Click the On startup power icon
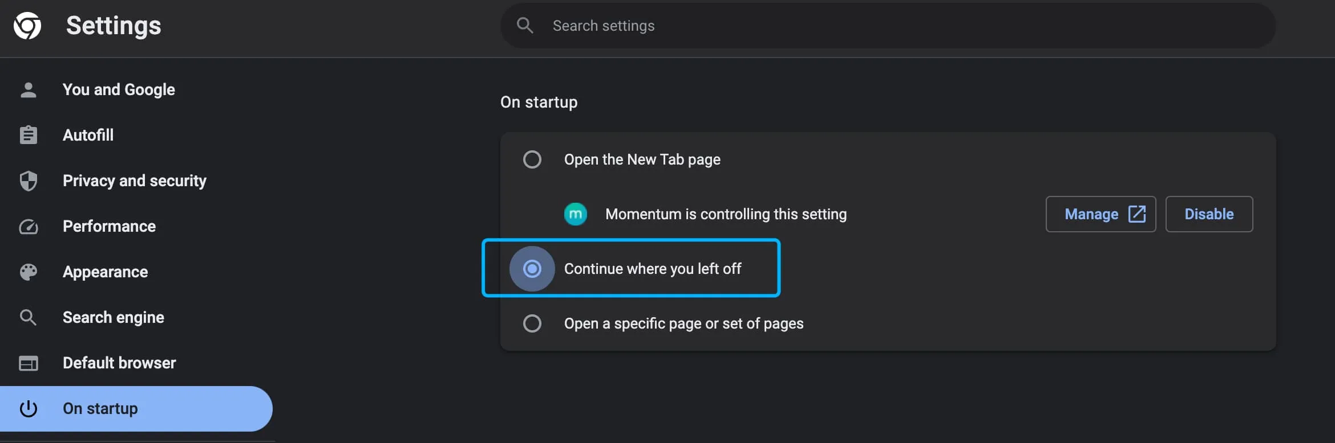Image resolution: width=1335 pixels, height=443 pixels. pos(28,408)
